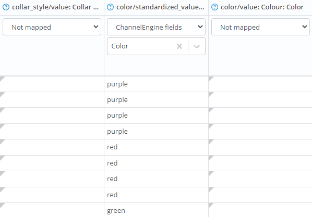The height and width of the screenshot is (217, 312).
Task: Select the last red cell
Action: (156, 195)
